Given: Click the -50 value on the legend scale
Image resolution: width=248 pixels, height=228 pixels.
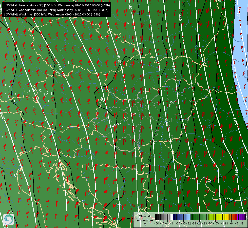Looking at the screenshot, I should click(x=157, y=223).
